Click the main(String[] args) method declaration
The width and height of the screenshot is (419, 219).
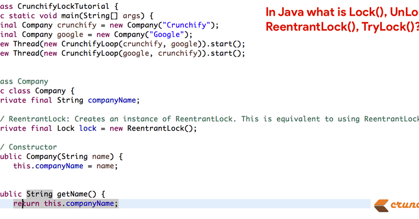point(76,16)
